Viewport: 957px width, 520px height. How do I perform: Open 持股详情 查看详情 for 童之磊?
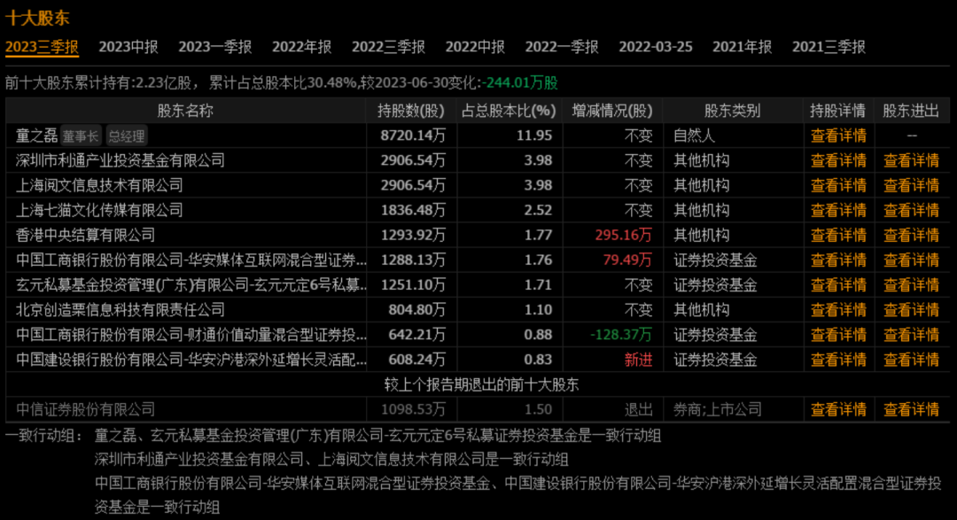pos(838,136)
